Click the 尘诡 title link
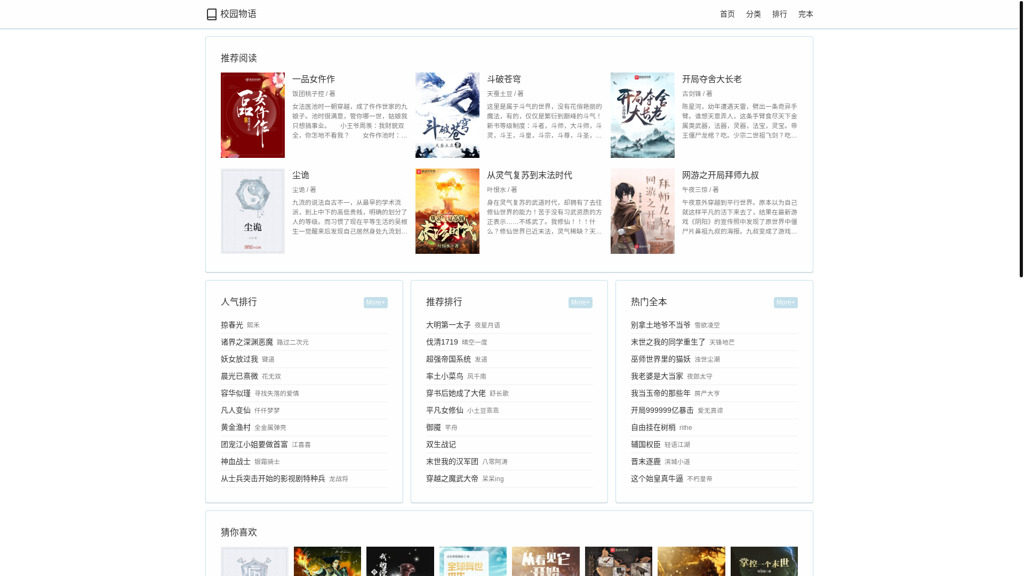Screen dimensions: 1024x576 pyautogui.click(x=301, y=175)
